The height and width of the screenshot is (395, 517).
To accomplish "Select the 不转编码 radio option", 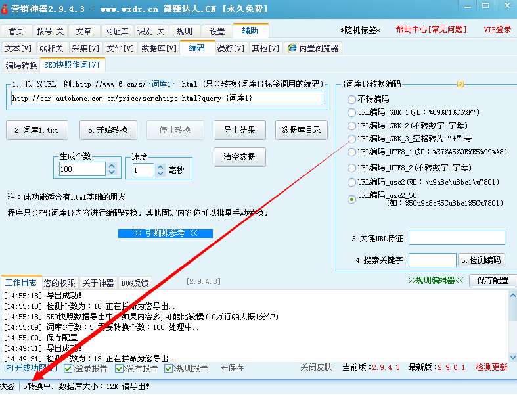I will point(352,99).
